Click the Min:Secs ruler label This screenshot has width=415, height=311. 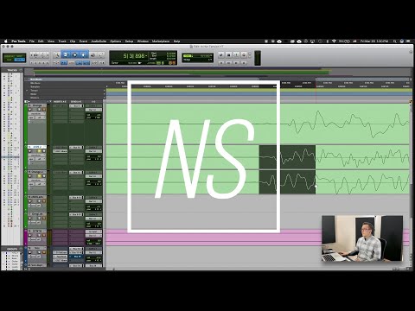pos(35,83)
